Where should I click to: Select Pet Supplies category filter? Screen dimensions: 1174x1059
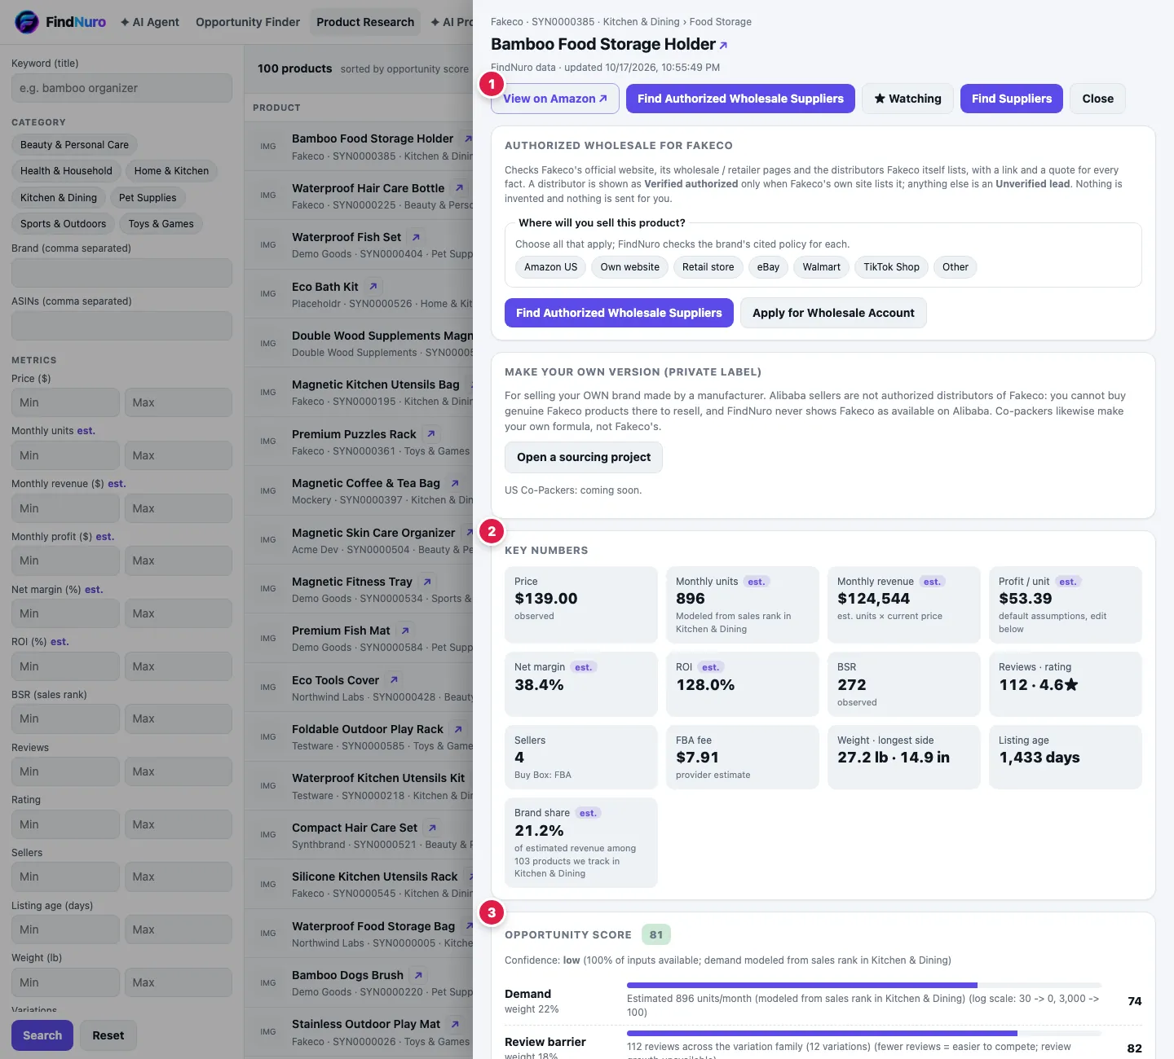coord(148,198)
